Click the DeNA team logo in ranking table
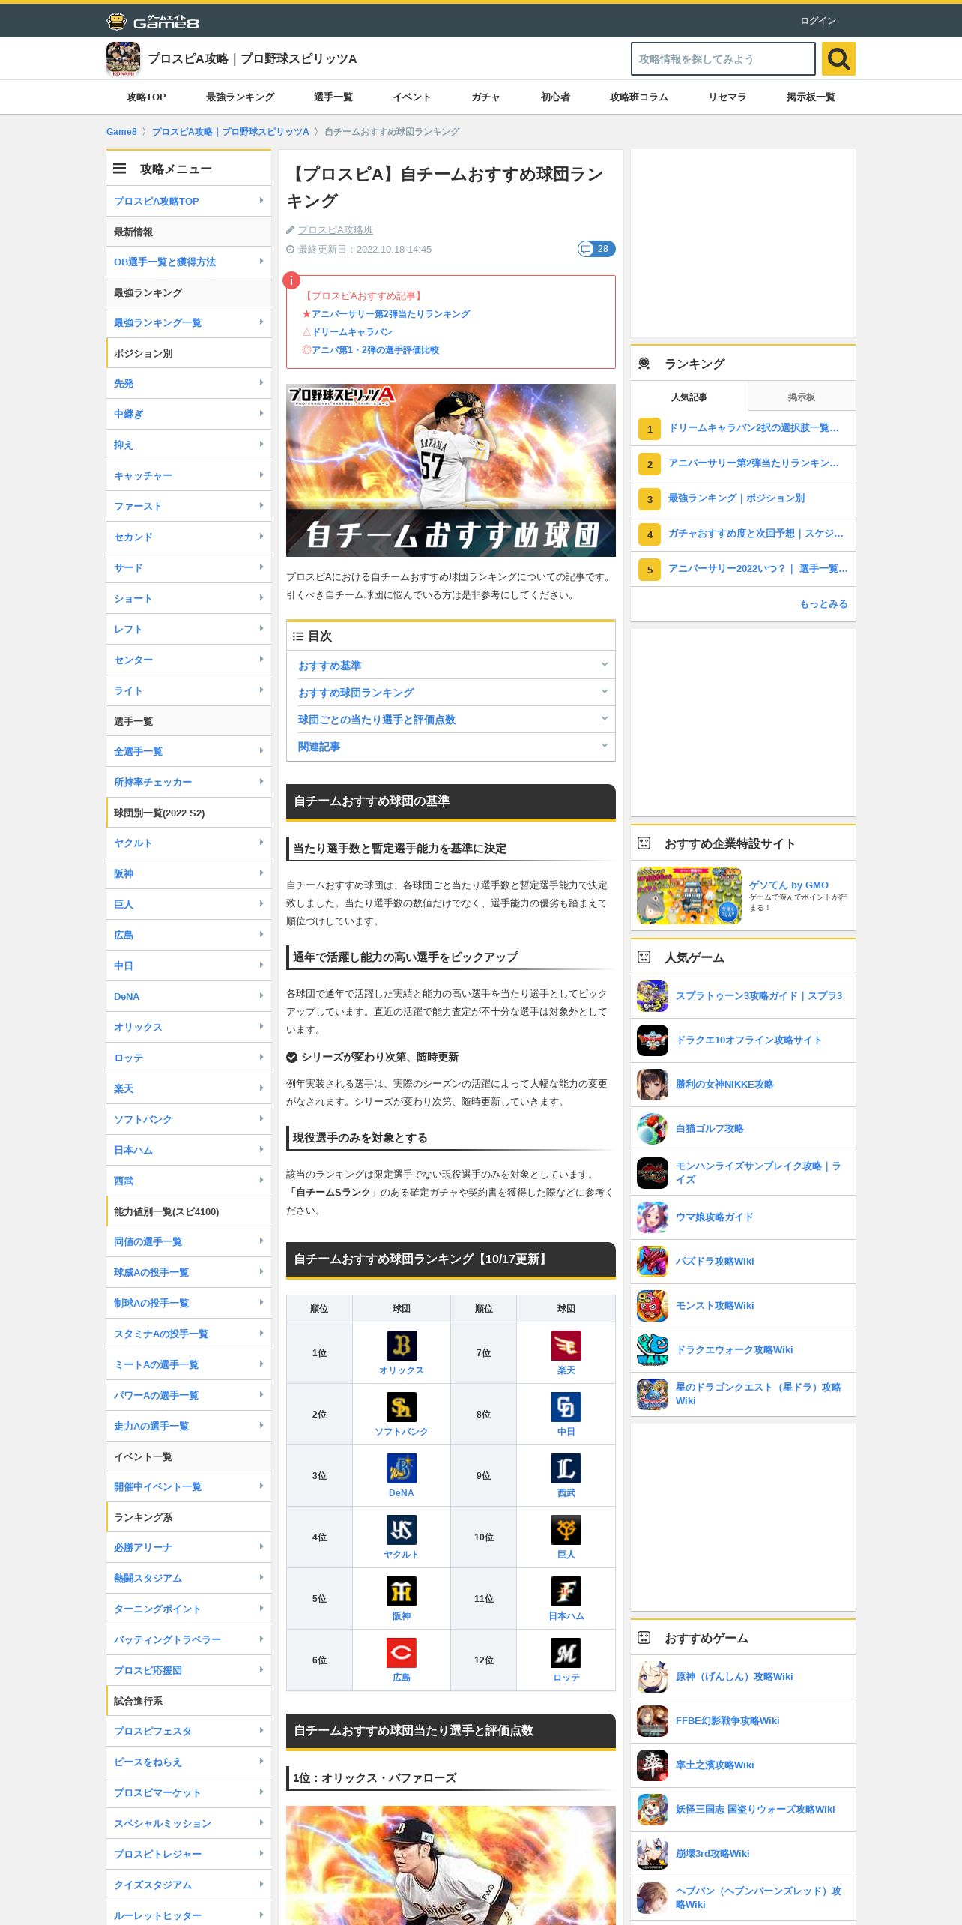 point(402,1468)
